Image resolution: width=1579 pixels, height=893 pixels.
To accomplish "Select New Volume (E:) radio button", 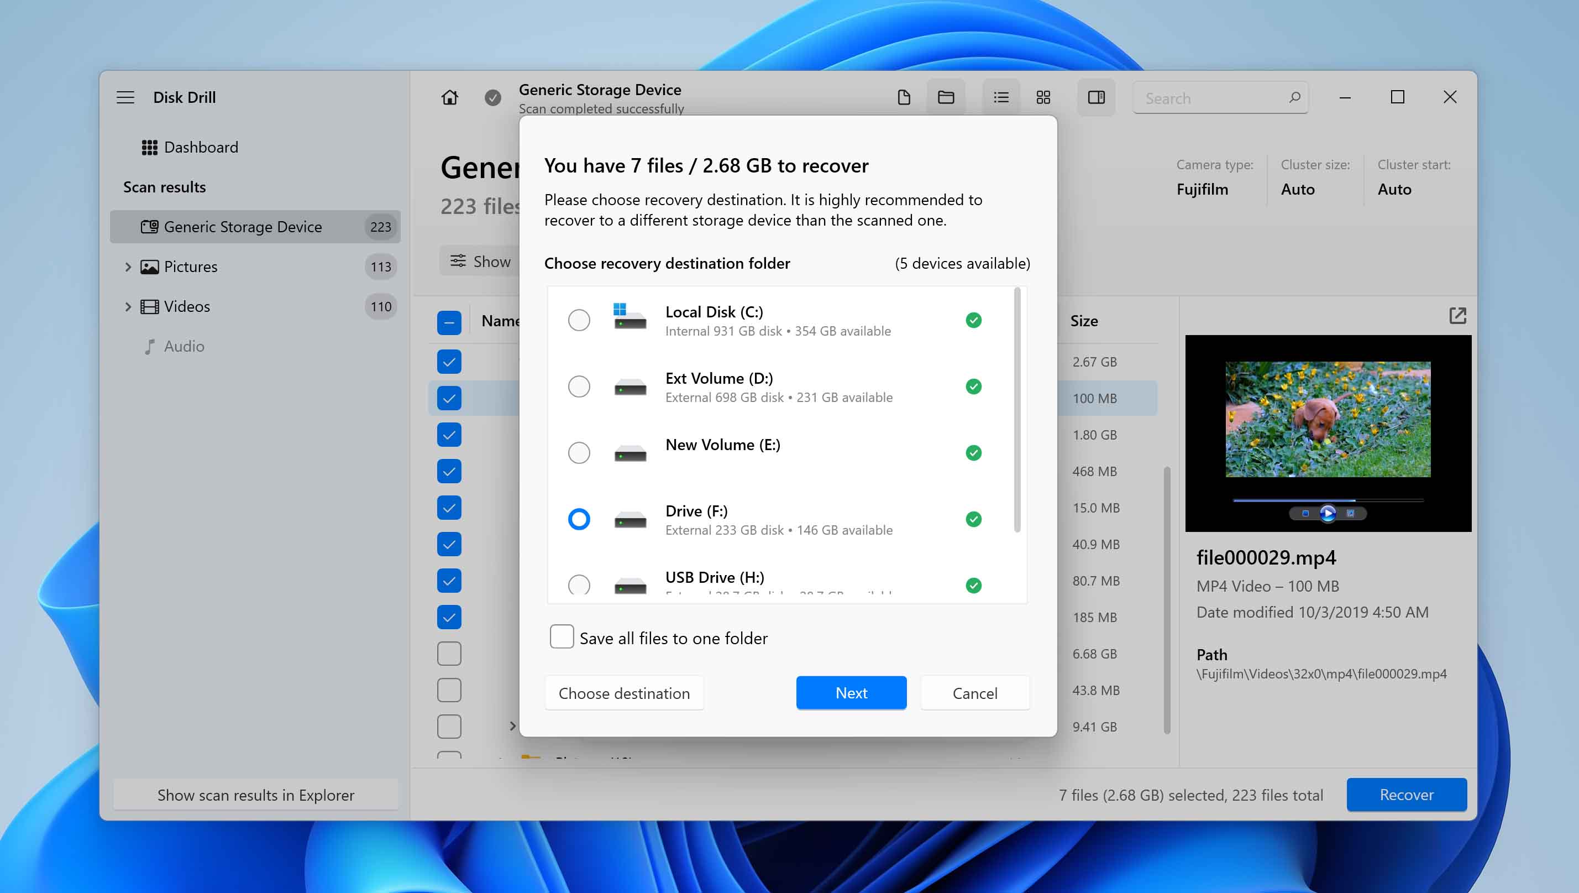I will point(579,453).
